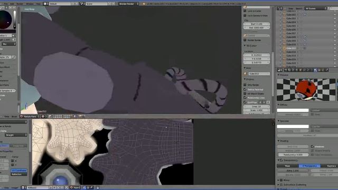Viewport: 338px width, 190px height.
Task: Enable the Mirror panel checkbox
Action: tap(281, 180)
